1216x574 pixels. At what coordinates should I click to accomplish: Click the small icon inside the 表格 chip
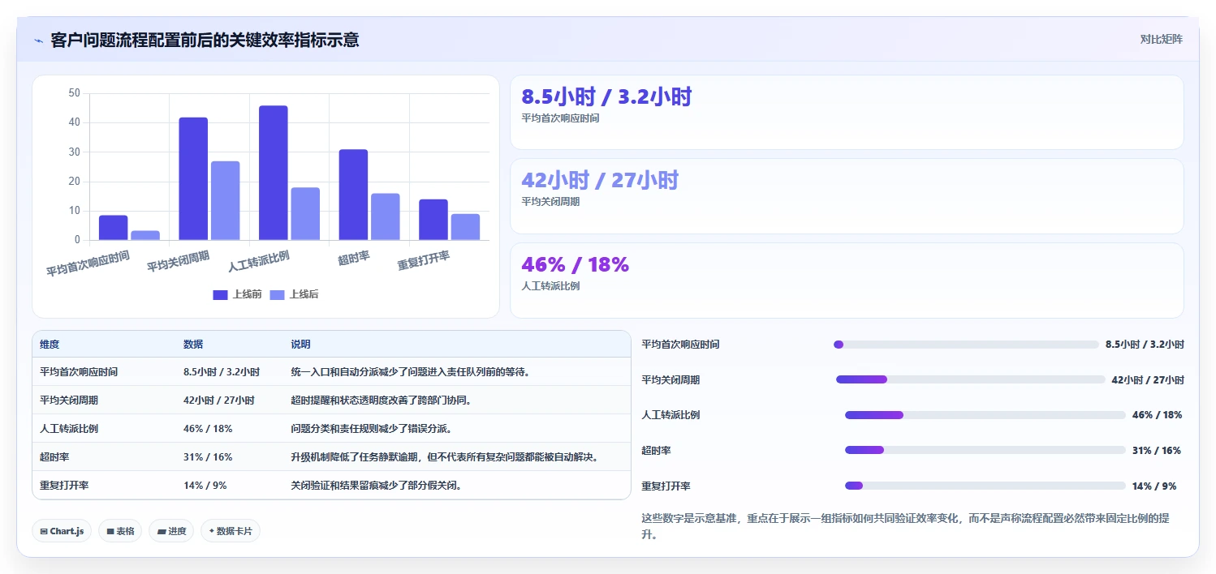[110, 532]
